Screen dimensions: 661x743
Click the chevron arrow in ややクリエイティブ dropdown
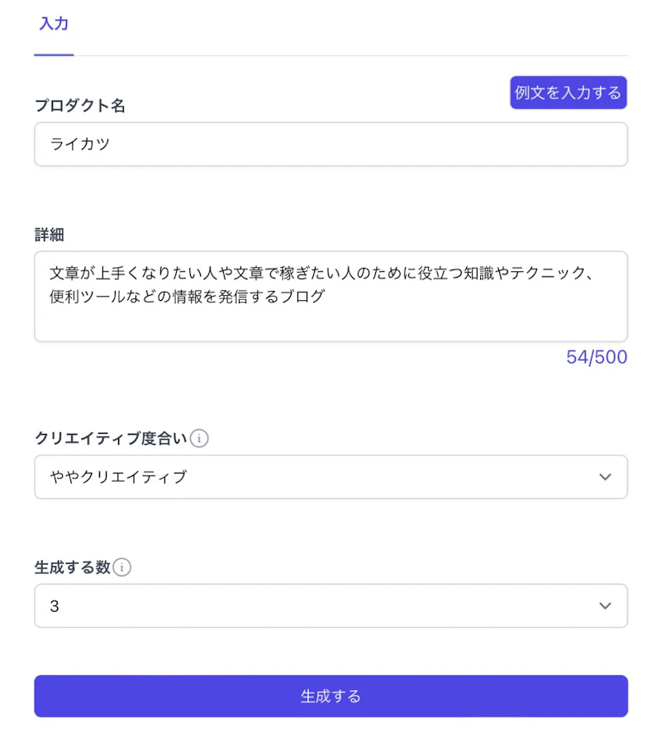pyautogui.click(x=605, y=477)
